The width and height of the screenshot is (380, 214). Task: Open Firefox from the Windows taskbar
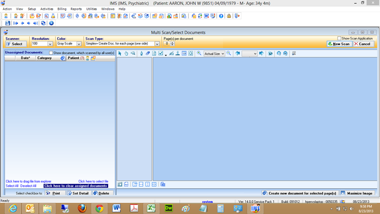coord(81,208)
